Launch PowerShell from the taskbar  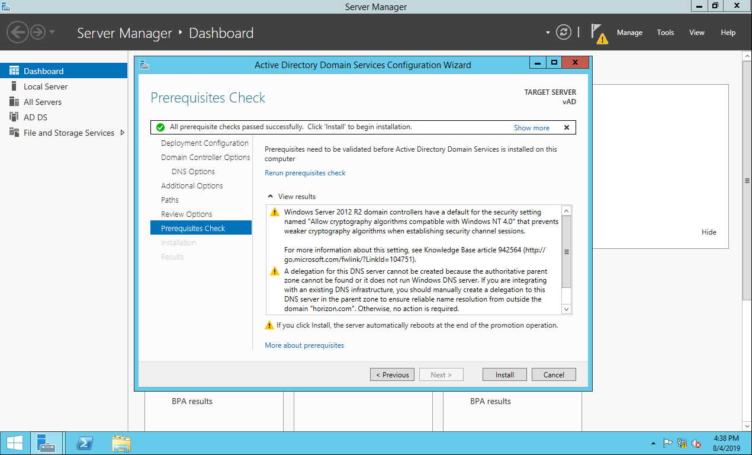click(85, 443)
